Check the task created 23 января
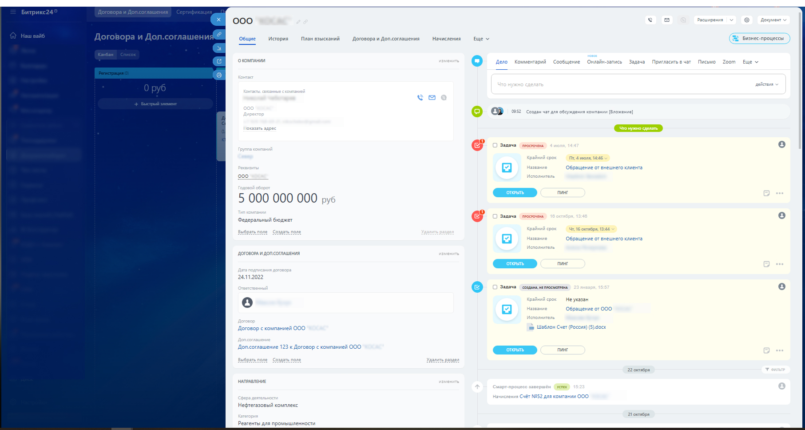 point(495,287)
